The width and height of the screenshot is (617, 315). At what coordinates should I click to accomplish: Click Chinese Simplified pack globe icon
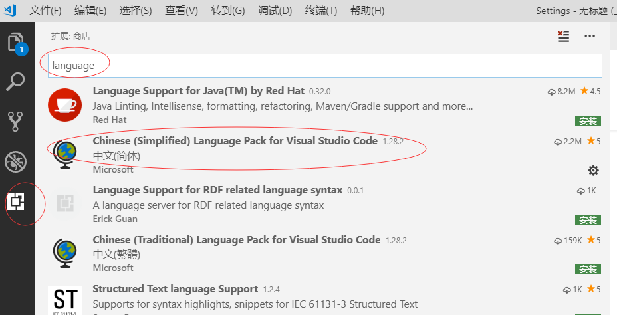point(65,155)
